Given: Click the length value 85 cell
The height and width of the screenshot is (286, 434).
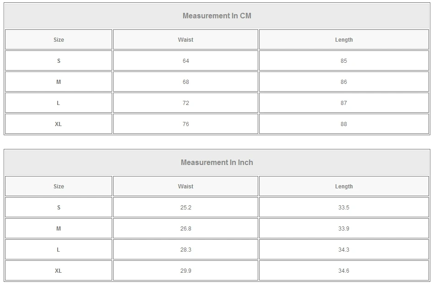Looking at the screenshot, I should [344, 61].
